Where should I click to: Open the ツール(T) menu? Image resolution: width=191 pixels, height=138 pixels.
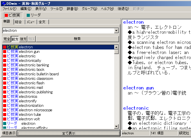point(57,9)
